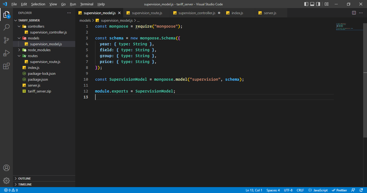The width and height of the screenshot is (367, 193).
Task: Click the Split Editor Right icon
Action: coord(354,13)
